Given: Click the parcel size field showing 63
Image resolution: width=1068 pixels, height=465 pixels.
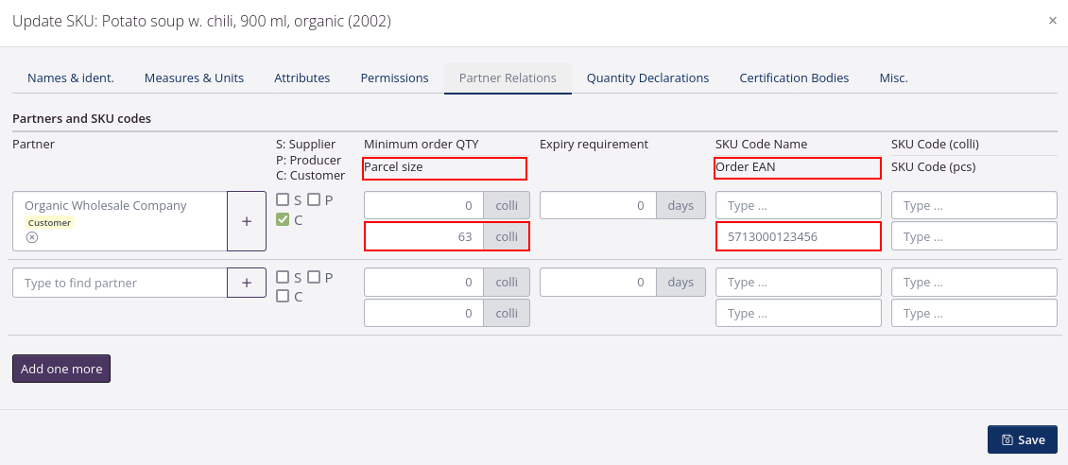Looking at the screenshot, I should (424, 237).
